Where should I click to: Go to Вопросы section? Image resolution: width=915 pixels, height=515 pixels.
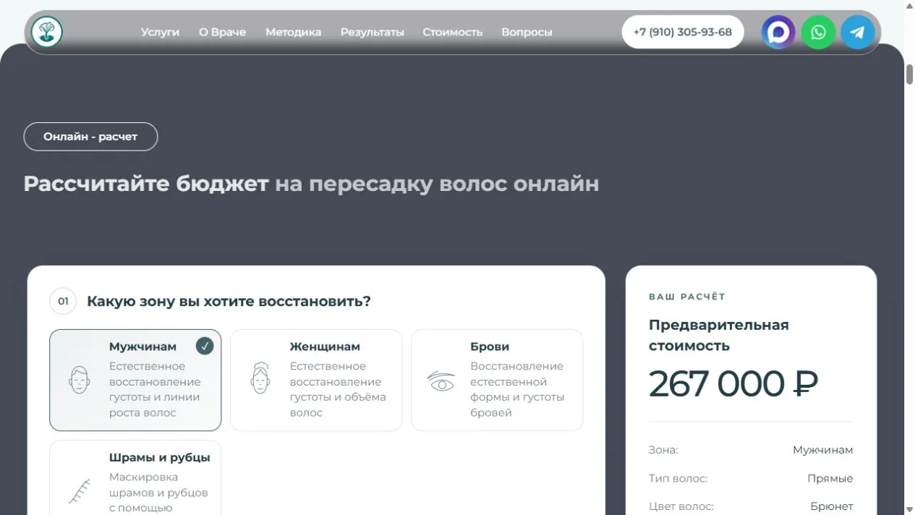click(527, 32)
